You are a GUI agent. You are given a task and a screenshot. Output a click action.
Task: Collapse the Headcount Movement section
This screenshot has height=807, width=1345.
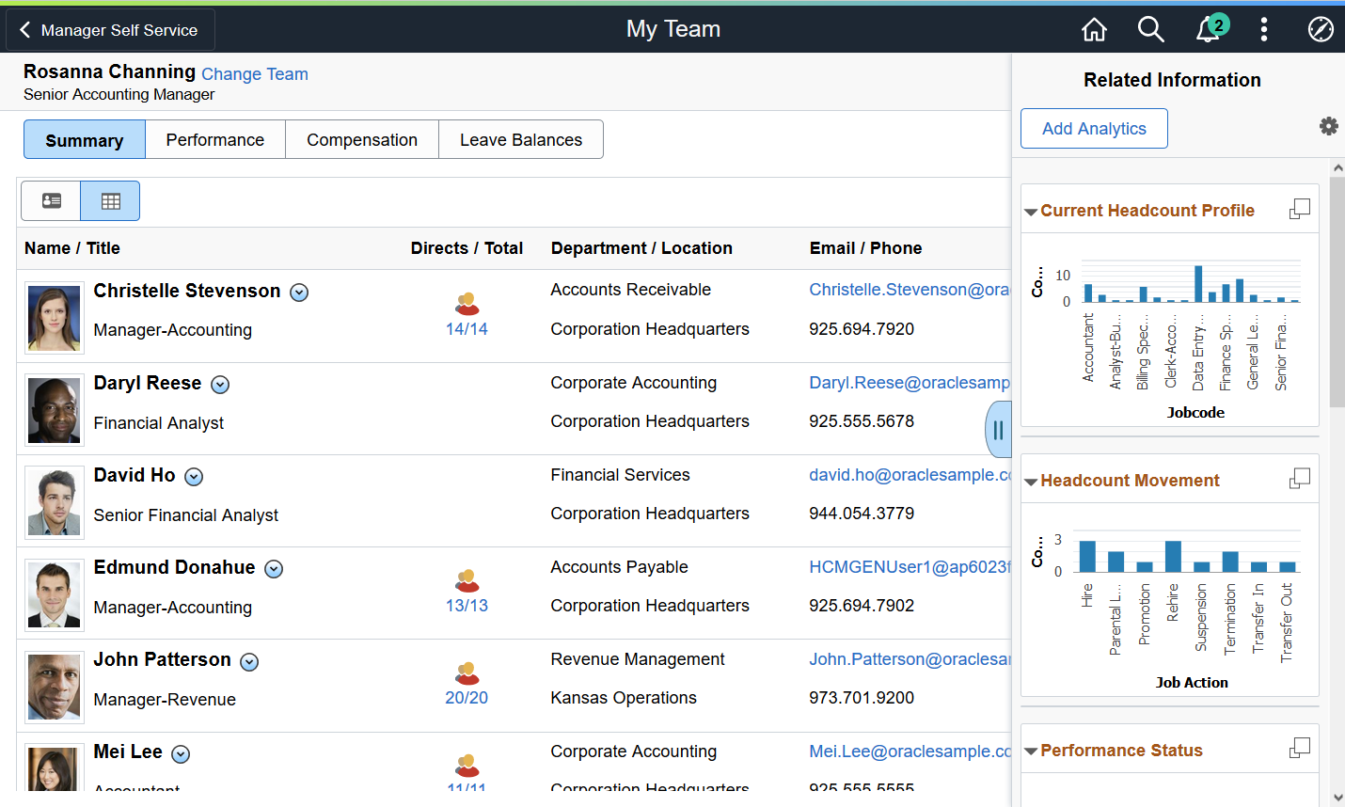coord(1031,482)
